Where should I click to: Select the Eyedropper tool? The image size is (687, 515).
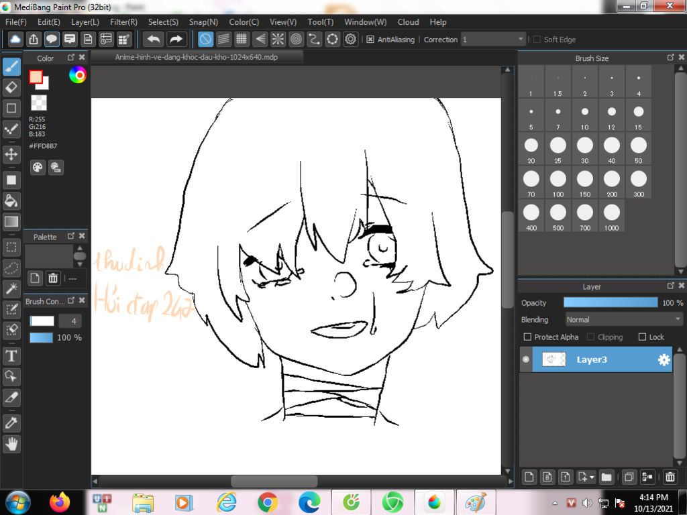click(11, 422)
